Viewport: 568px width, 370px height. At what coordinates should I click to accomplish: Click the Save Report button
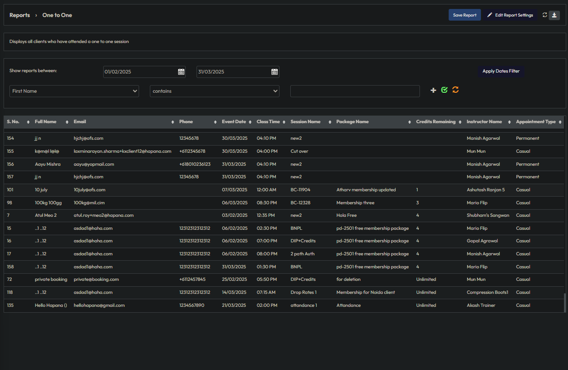click(464, 15)
